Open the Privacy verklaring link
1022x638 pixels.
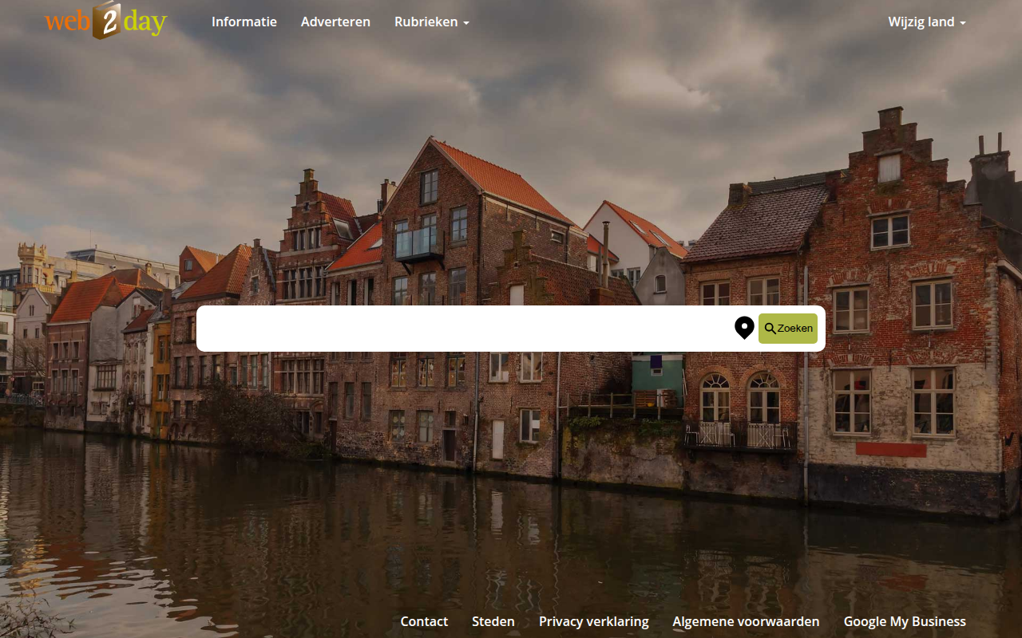click(x=594, y=621)
